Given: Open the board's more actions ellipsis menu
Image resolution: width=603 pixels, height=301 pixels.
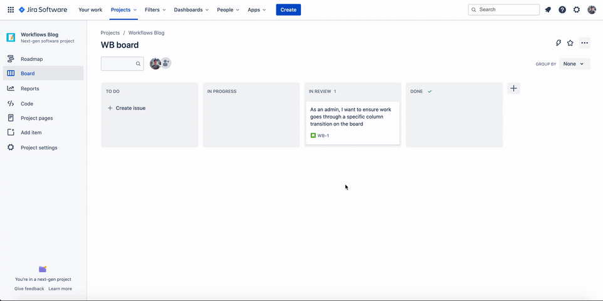Looking at the screenshot, I should [585, 43].
